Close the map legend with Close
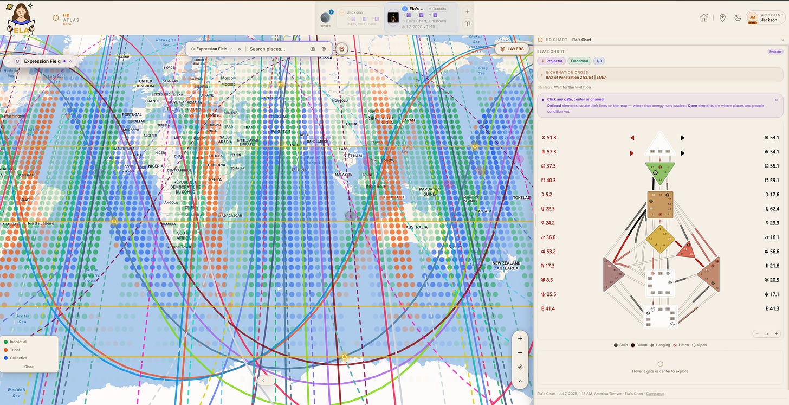The height and width of the screenshot is (405, 789). 29,367
